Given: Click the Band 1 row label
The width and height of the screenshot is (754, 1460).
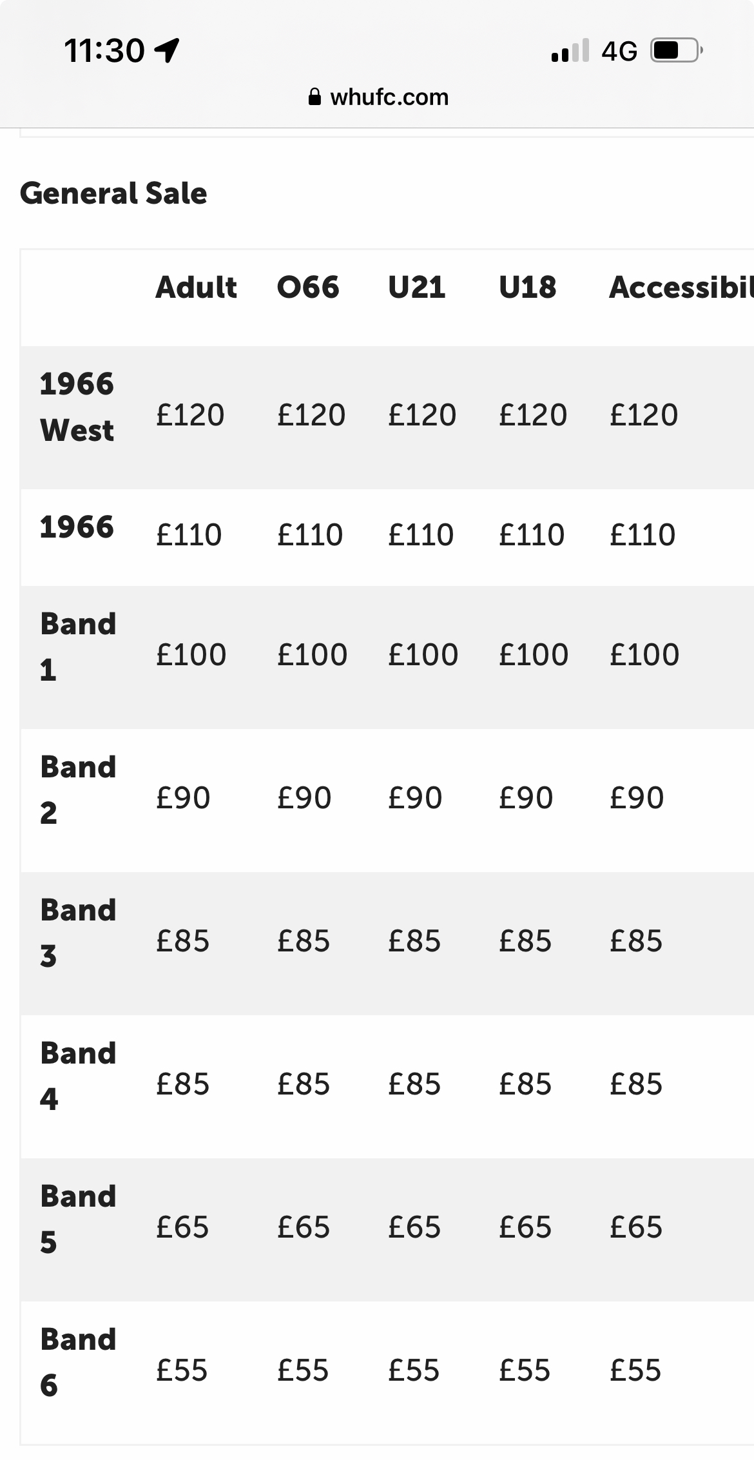Looking at the screenshot, I should (x=78, y=647).
